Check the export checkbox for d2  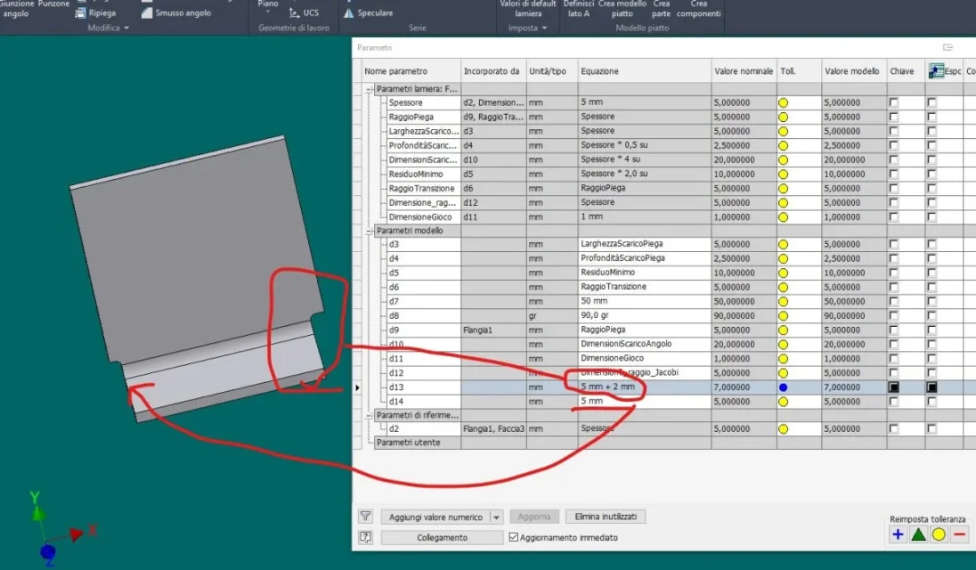click(x=931, y=428)
